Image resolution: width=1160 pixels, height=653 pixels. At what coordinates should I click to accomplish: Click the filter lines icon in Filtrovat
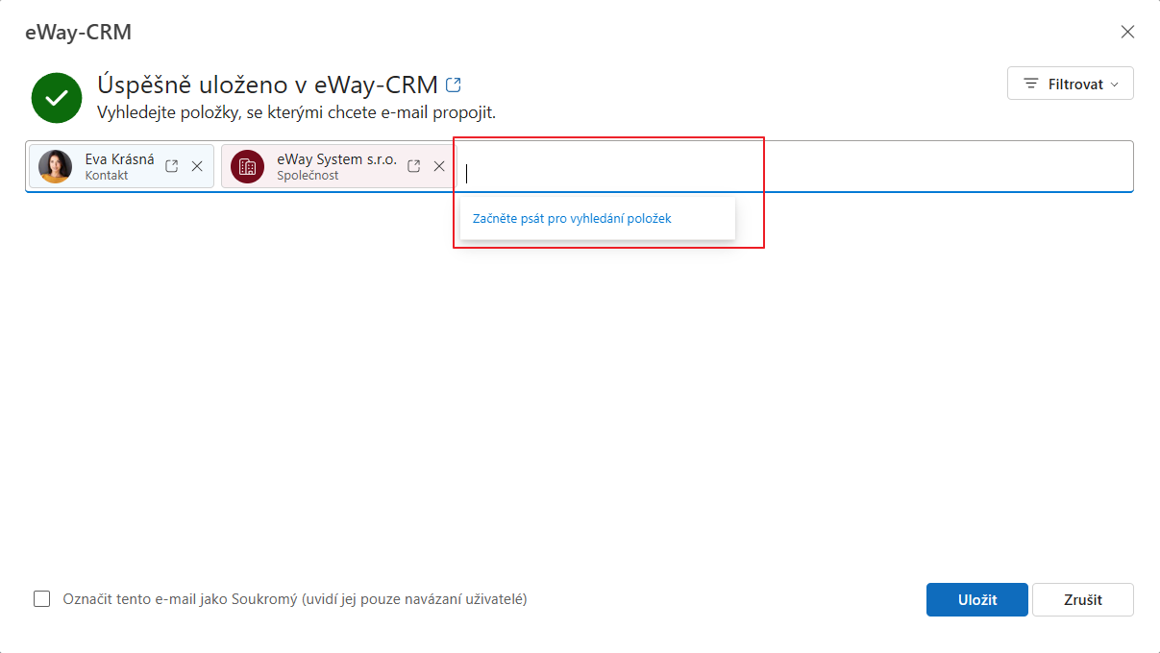click(1031, 84)
